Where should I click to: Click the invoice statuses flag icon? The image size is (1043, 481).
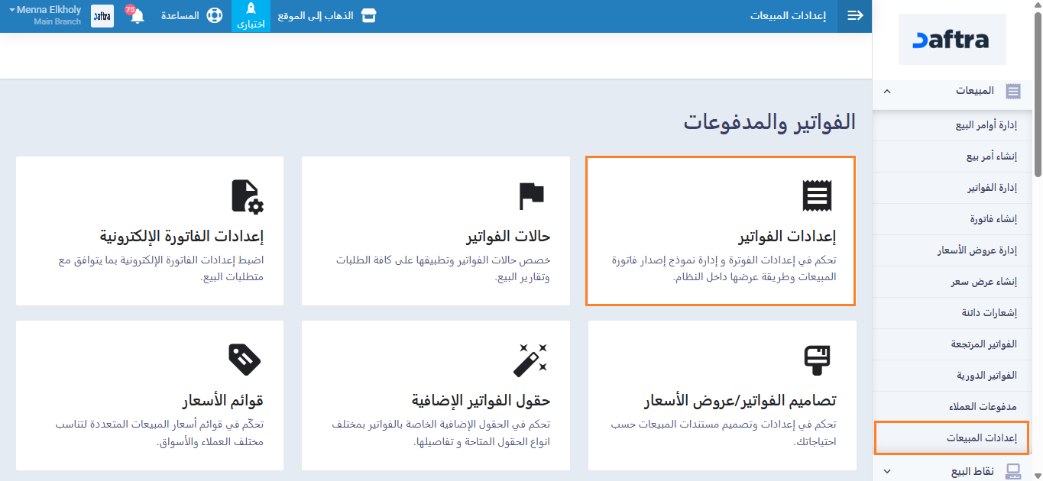click(531, 195)
